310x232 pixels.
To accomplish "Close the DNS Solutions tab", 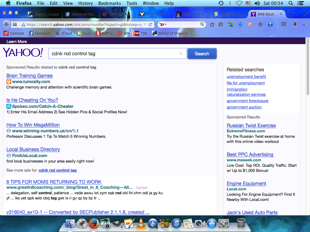I will pos(281,14).
